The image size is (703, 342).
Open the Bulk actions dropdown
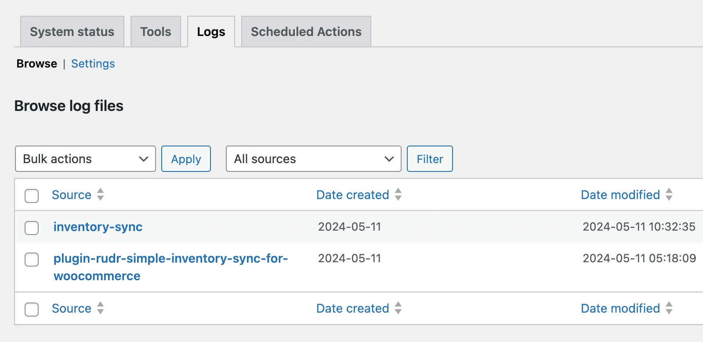point(85,159)
